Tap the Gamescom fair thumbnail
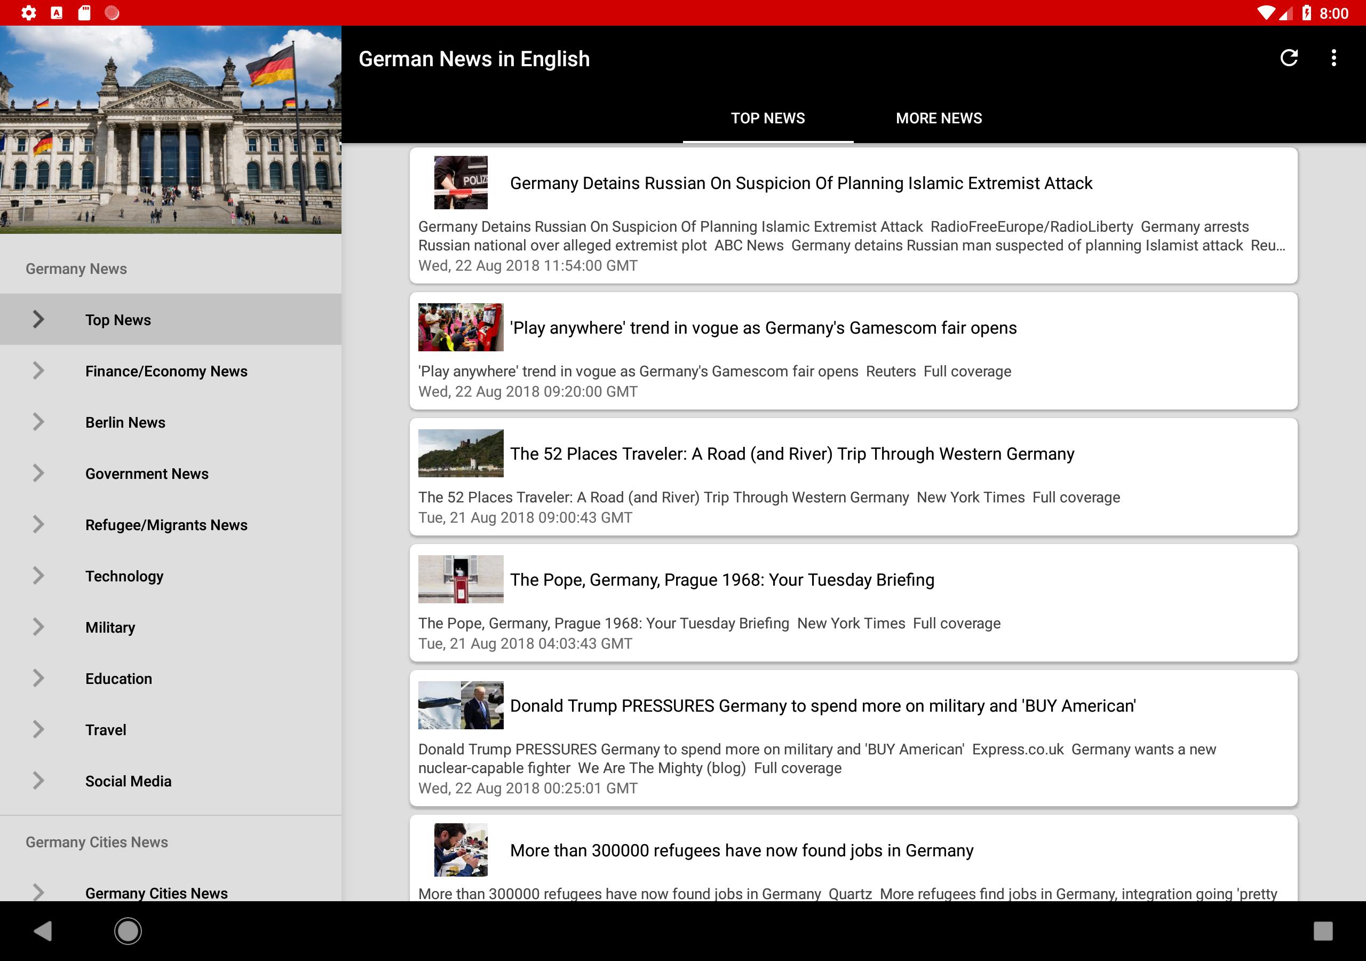Screen dimensions: 1366x961 pos(460,327)
